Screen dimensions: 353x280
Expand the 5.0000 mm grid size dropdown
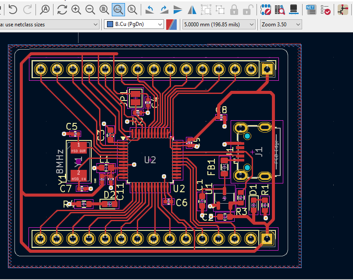click(x=218, y=25)
